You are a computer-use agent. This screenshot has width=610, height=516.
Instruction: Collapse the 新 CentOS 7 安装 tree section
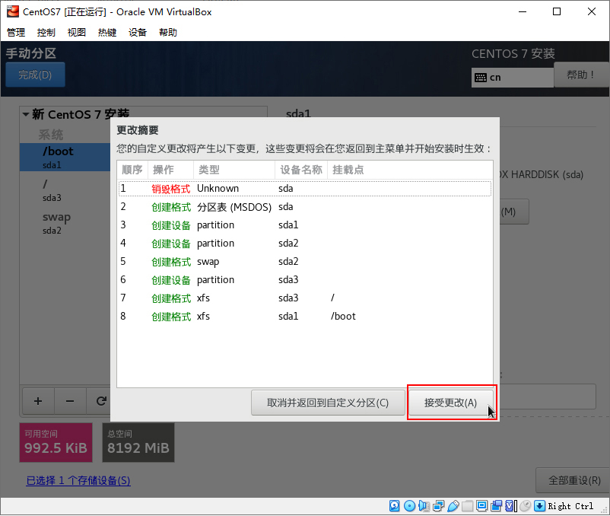point(27,114)
